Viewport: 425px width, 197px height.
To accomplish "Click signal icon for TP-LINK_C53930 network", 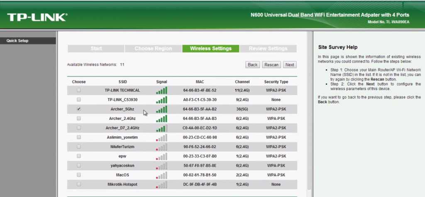I will (x=161, y=100).
